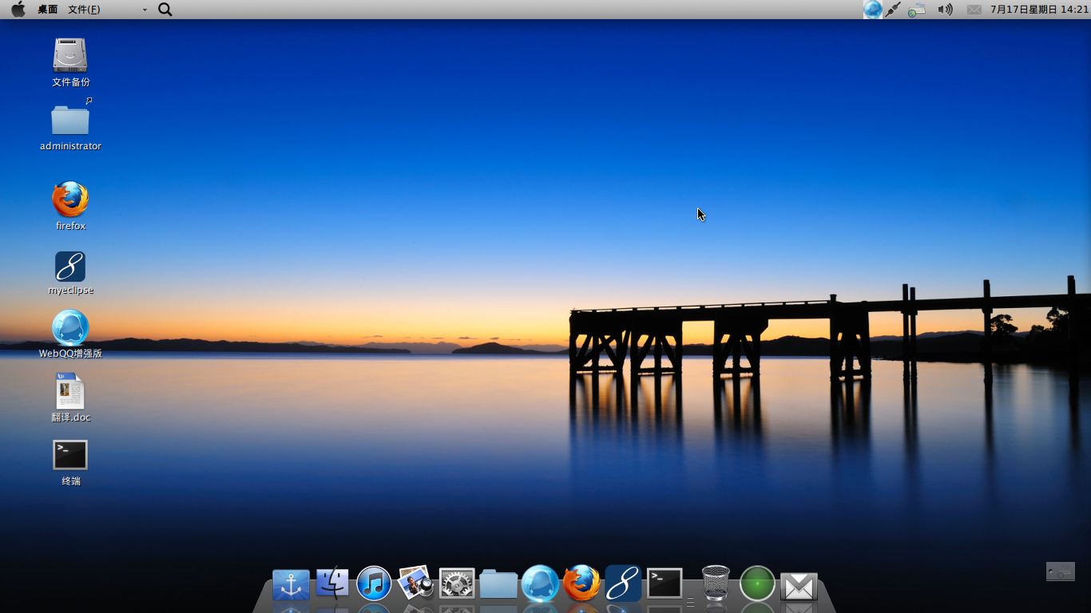
Task: Click the volume speaker icon in menu bar
Action: click(x=946, y=10)
